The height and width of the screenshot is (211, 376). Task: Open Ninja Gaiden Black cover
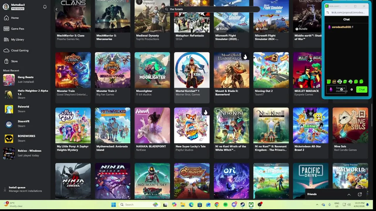(x=73, y=181)
